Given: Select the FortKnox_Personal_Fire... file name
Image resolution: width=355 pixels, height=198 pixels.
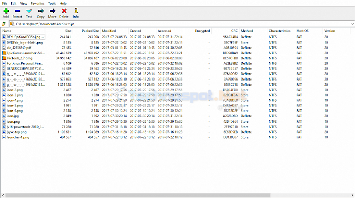Looking at the screenshot, I should click(24, 63).
